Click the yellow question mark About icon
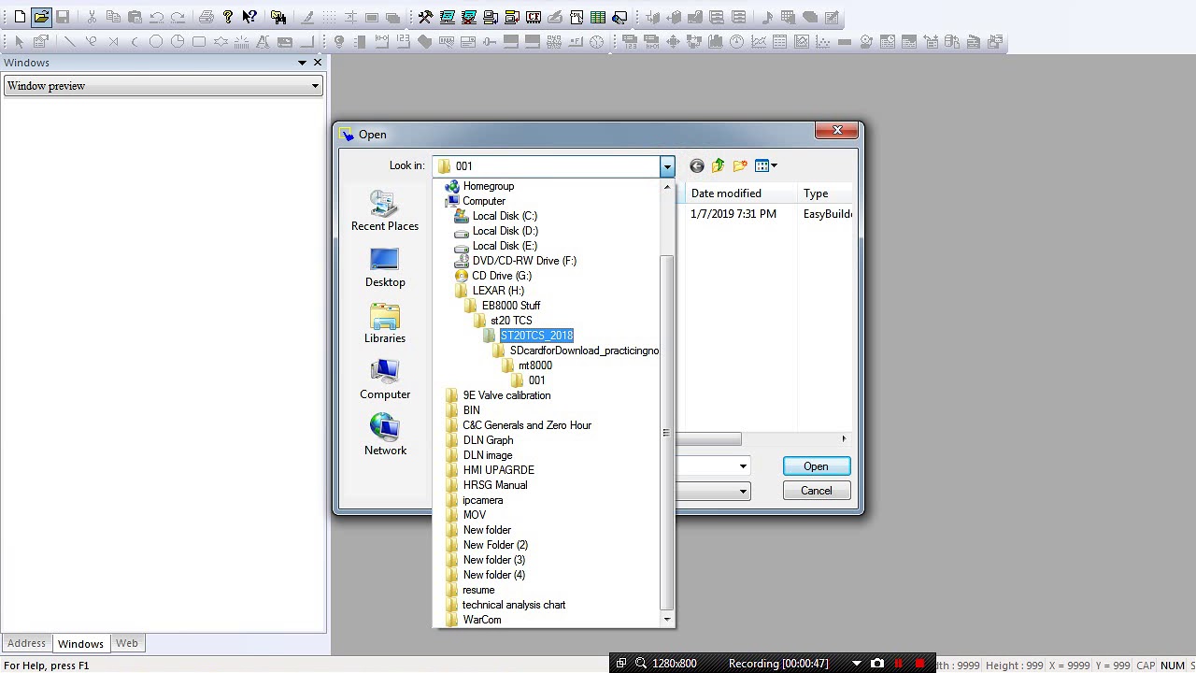 click(228, 17)
